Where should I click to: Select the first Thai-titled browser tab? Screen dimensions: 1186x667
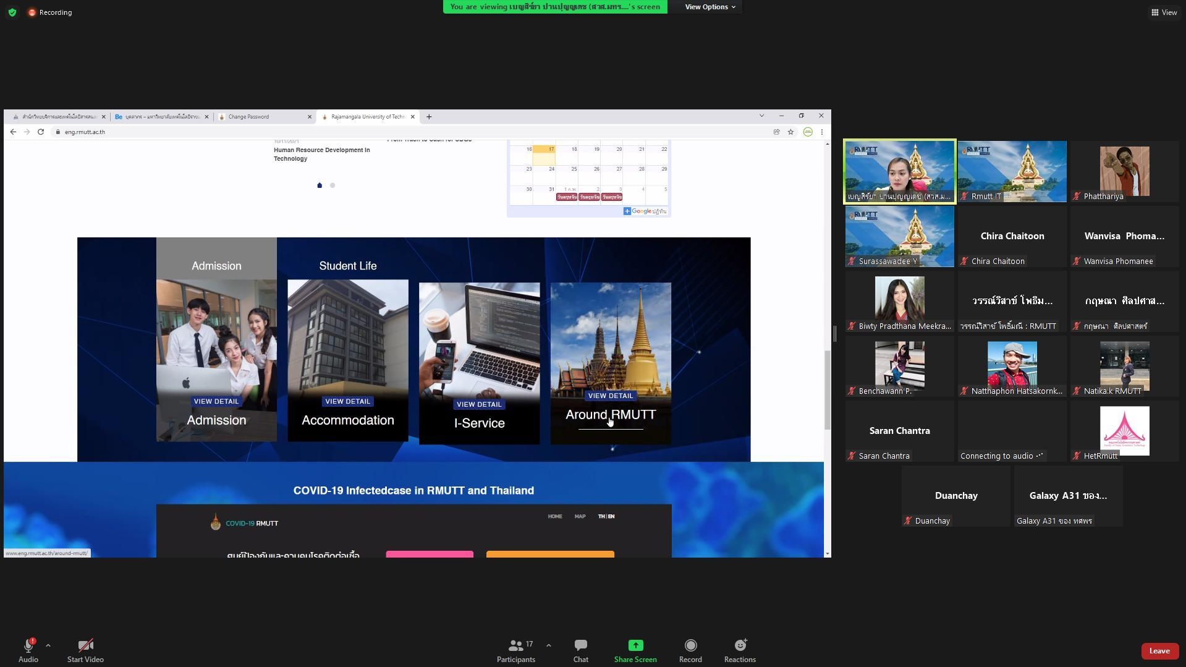59,116
